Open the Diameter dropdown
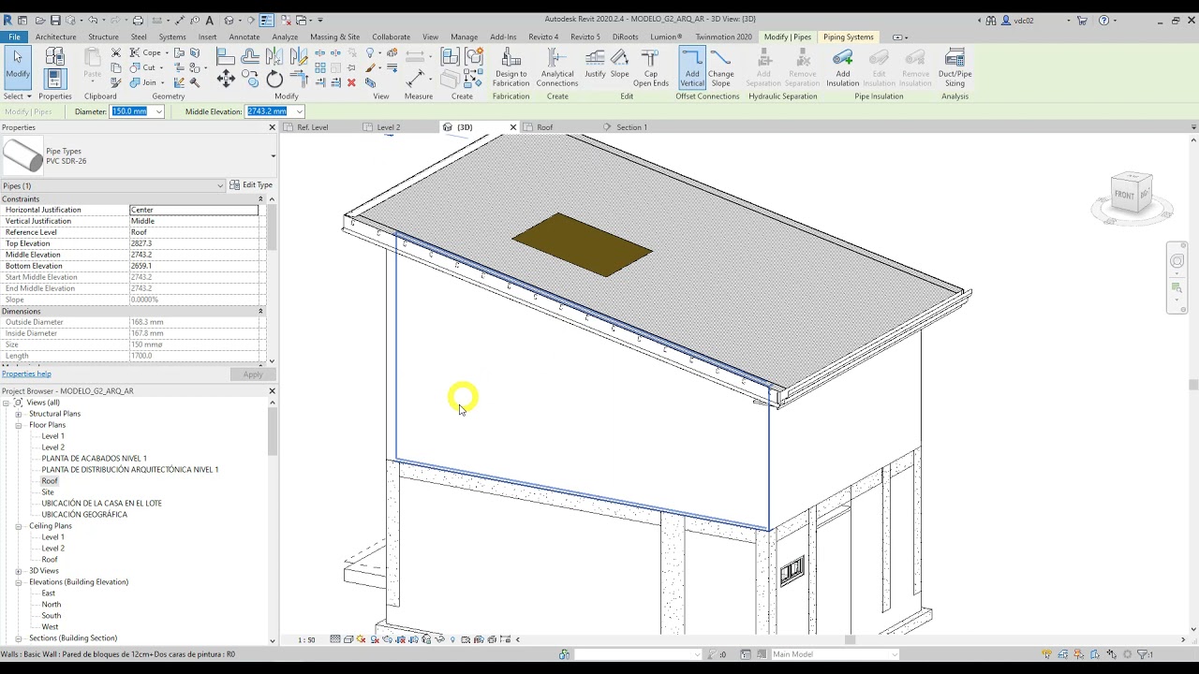Viewport: 1199px width, 674px height. (x=159, y=111)
